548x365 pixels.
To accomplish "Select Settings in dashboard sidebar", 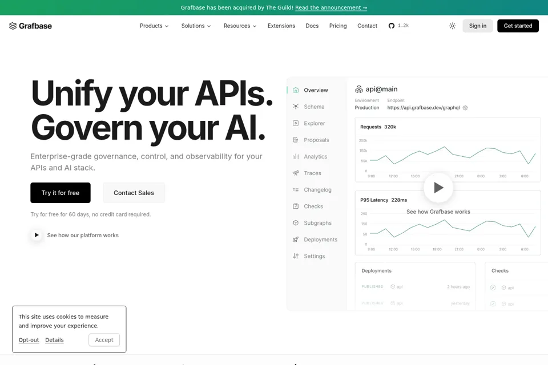I will tap(315, 256).
